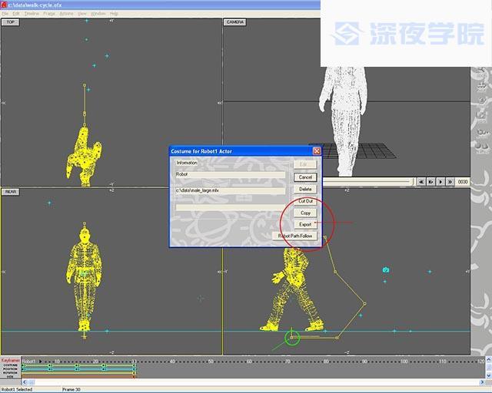Open the Window menu
The height and width of the screenshot is (393, 492).
click(x=98, y=14)
